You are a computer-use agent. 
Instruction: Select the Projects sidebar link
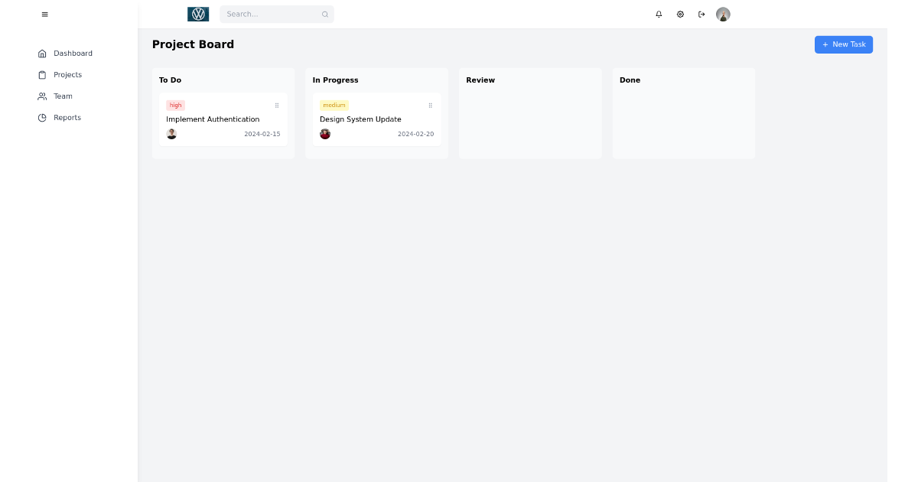click(67, 75)
